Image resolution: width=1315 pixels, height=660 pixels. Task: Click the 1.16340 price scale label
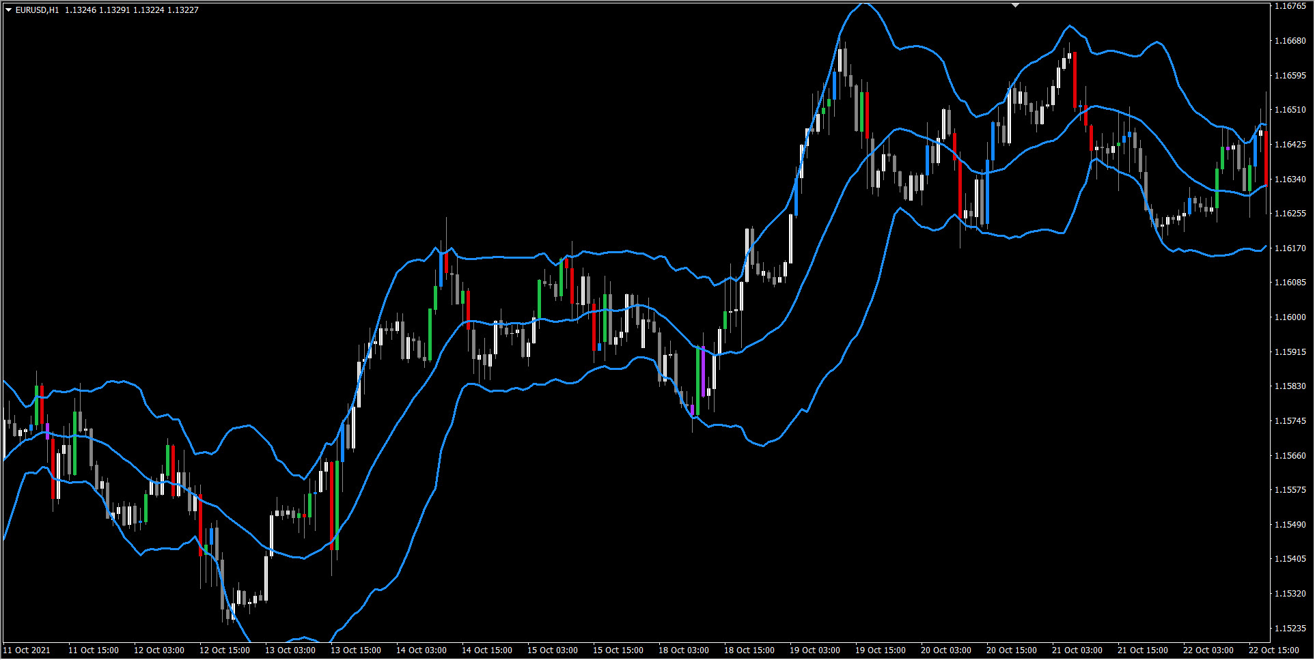1290,180
